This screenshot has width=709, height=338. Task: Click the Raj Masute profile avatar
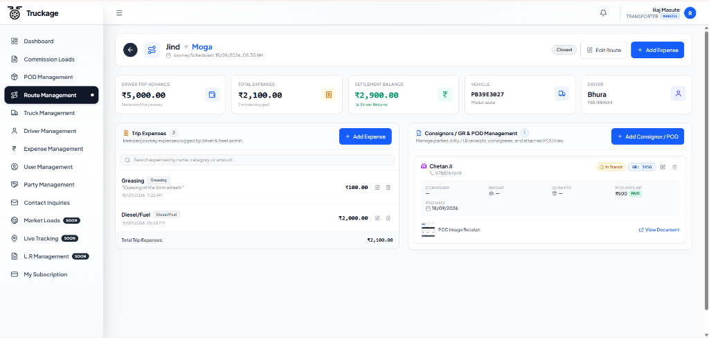pos(690,13)
